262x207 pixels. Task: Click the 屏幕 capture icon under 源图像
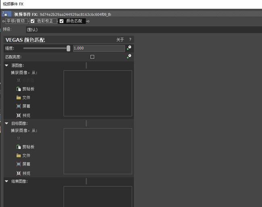point(19,106)
